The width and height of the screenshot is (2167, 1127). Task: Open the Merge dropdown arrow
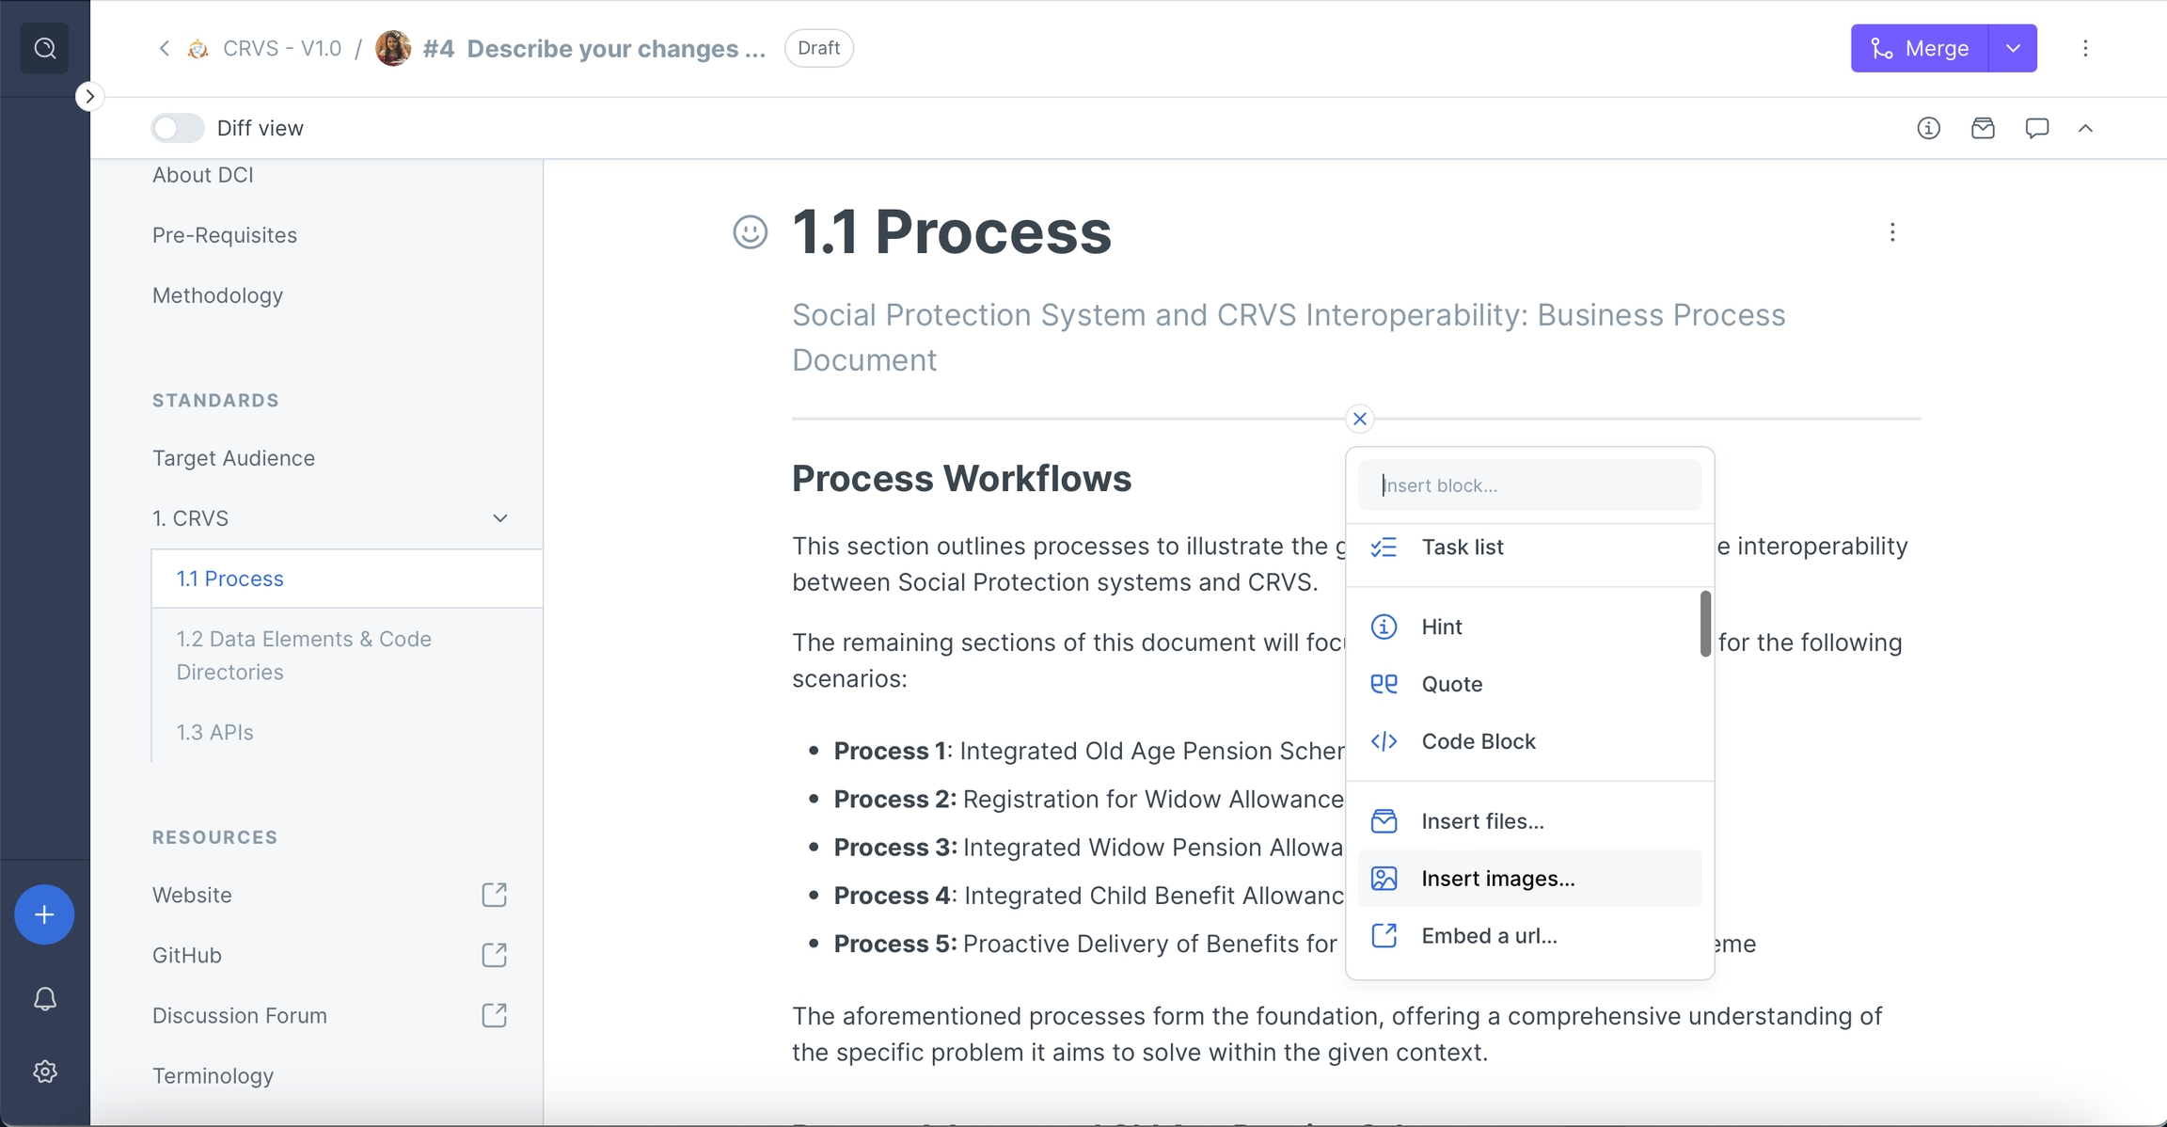click(2013, 48)
